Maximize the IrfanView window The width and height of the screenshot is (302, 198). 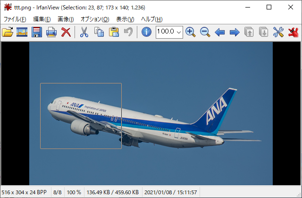pyautogui.click(x=269, y=8)
